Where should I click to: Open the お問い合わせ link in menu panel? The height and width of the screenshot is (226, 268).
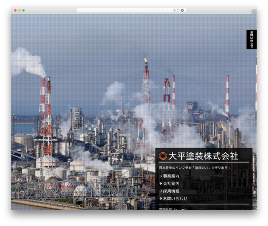pos(175,199)
